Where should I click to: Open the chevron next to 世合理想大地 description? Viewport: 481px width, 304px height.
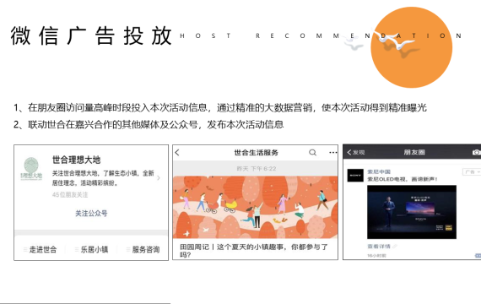159,178
